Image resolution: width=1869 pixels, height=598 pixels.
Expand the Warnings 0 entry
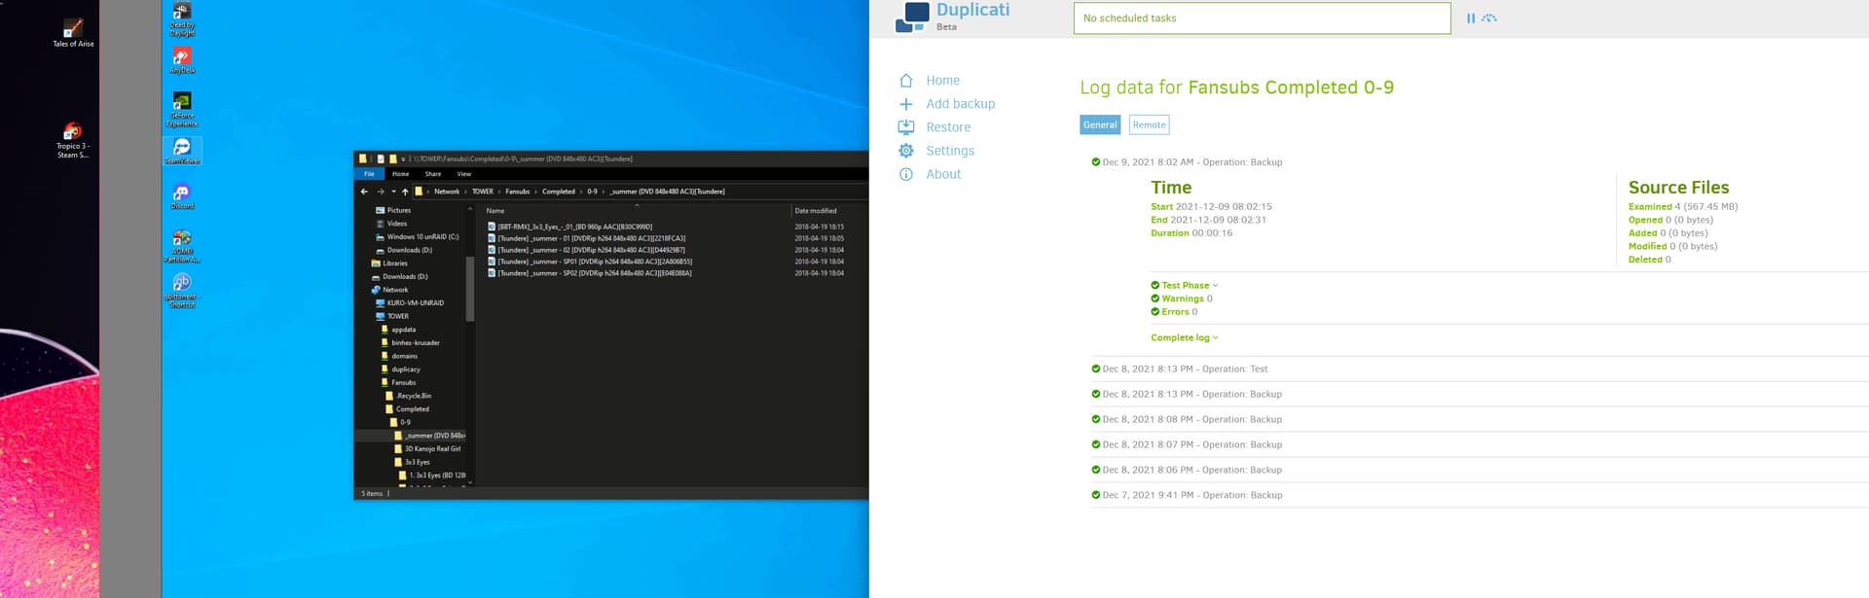point(1182,299)
